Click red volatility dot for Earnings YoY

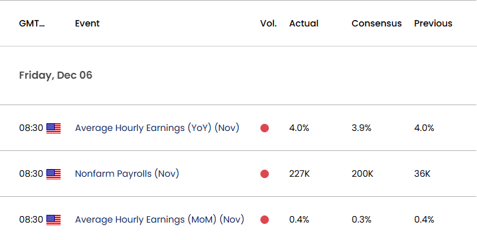click(265, 128)
